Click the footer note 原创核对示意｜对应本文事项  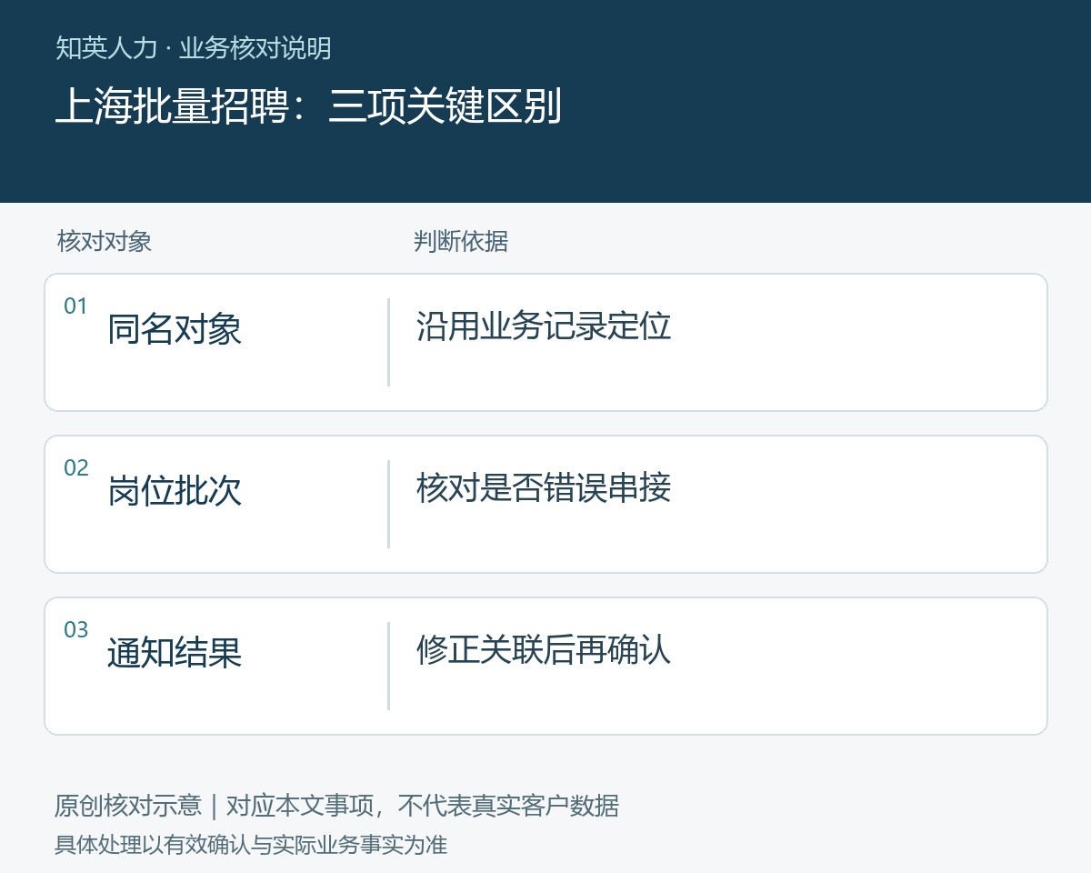coord(214,806)
